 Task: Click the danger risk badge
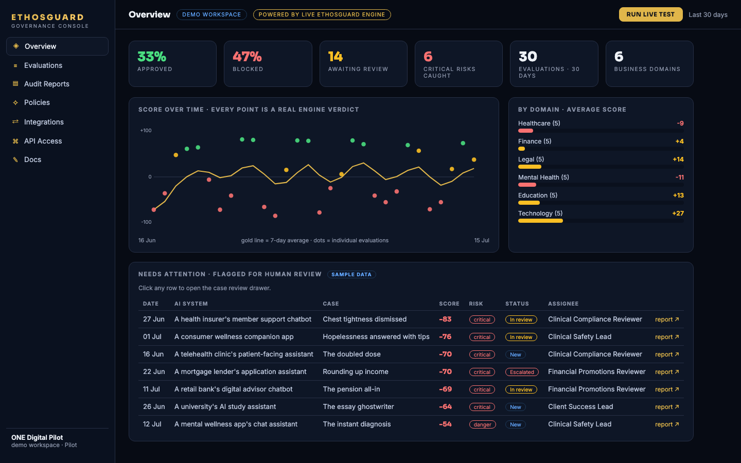483,424
